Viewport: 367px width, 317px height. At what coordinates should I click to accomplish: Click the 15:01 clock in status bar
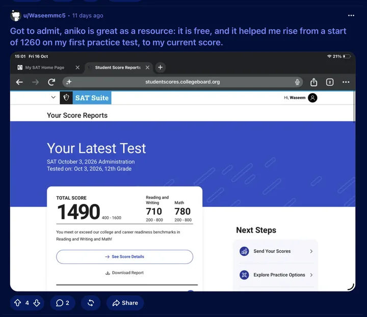point(20,57)
